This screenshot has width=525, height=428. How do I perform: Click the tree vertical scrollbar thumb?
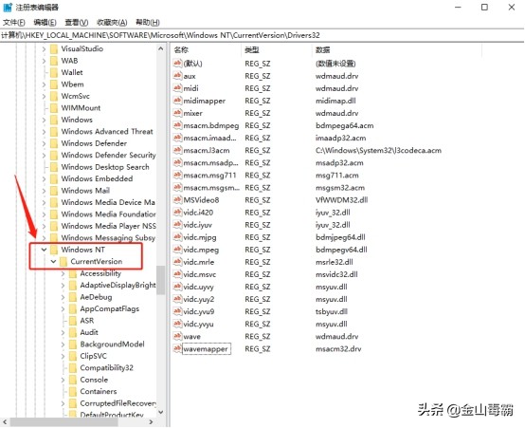[x=161, y=280]
